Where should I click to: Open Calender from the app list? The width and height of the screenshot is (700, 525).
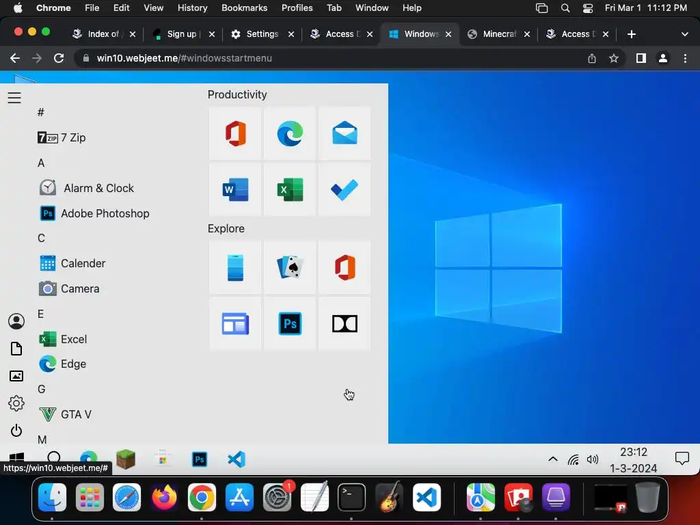click(x=72, y=263)
